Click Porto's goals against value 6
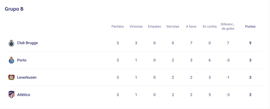The image size is (270, 109). coord(210,60)
